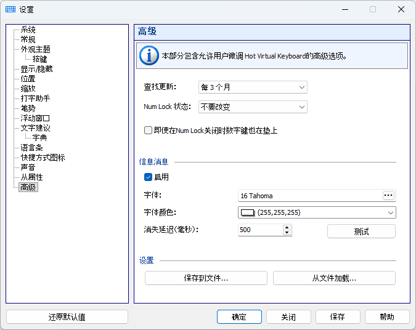Select the 字典 sub-item

(39, 138)
